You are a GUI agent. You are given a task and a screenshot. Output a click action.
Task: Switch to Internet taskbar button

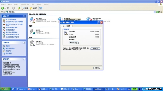tap(21, 89)
